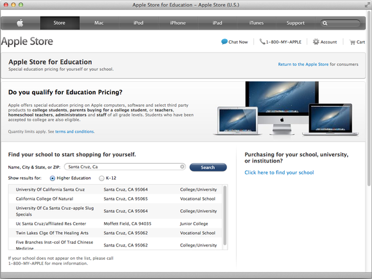Click the magnifier icon in search box

tap(325, 23)
